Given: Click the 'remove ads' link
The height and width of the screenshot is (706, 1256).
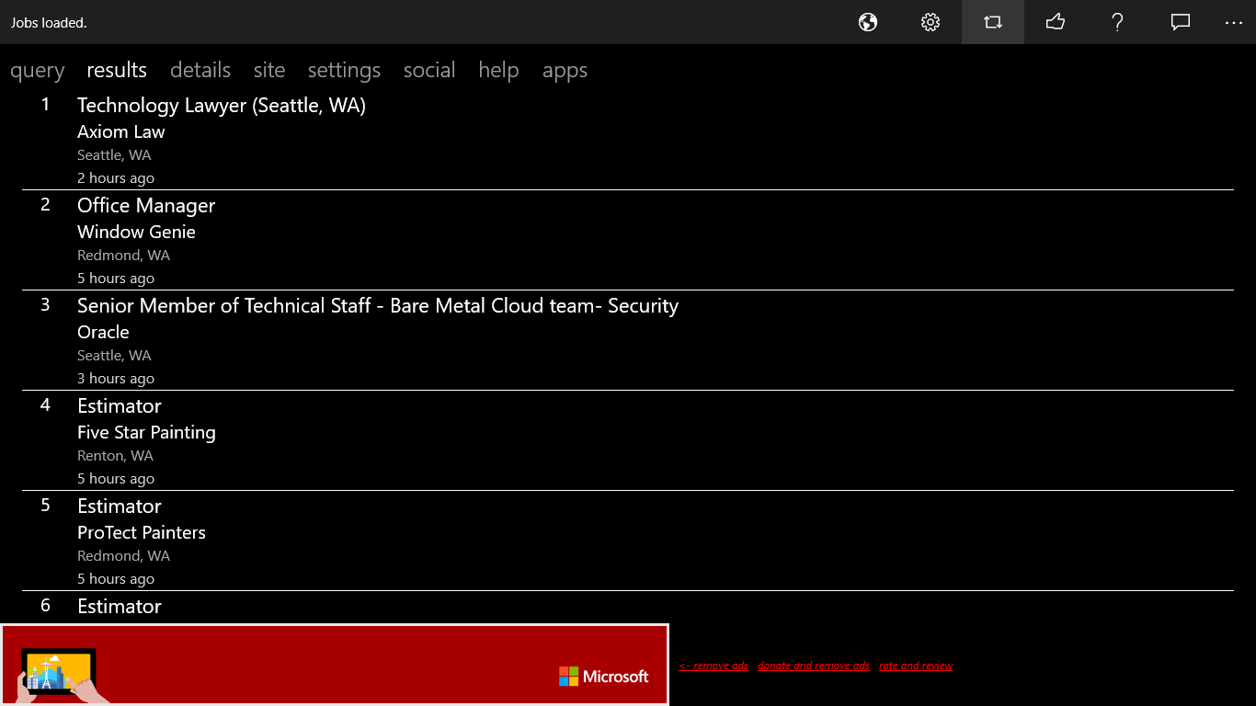Looking at the screenshot, I should (714, 666).
